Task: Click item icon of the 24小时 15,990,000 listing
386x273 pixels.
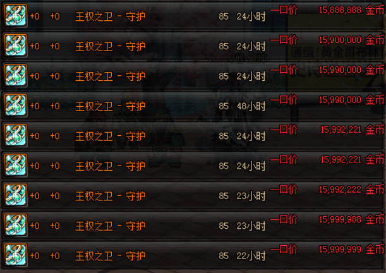Action: [16, 75]
